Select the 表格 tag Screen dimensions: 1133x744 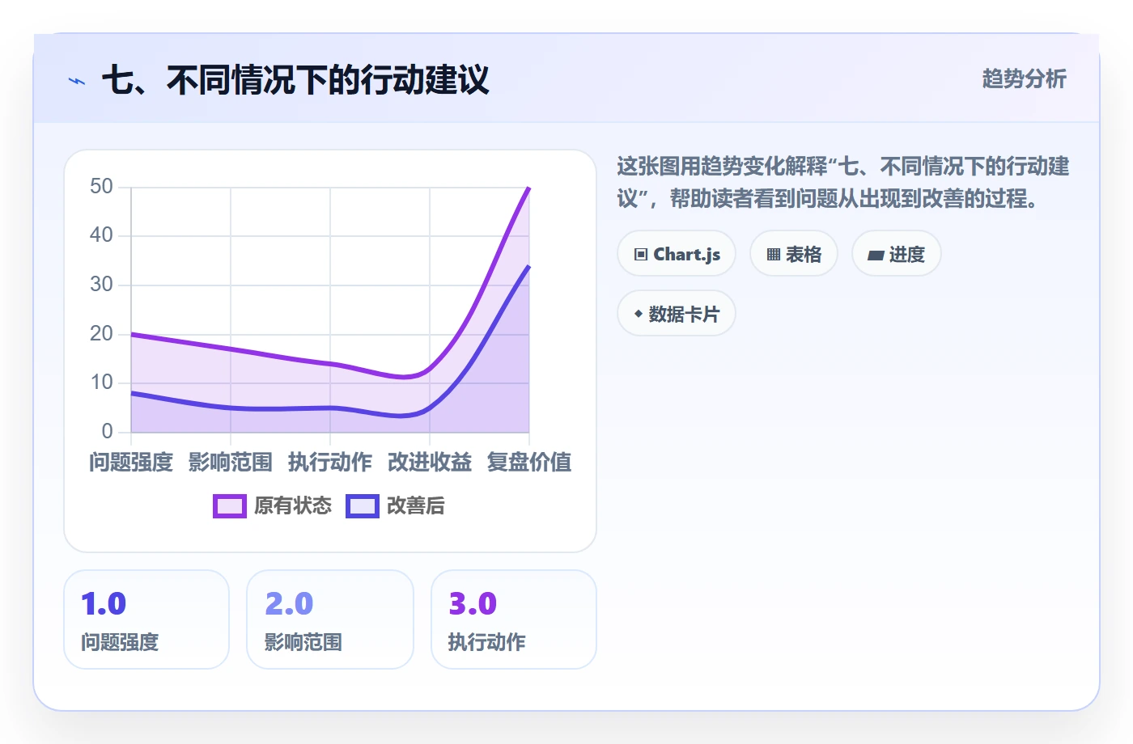pos(794,254)
